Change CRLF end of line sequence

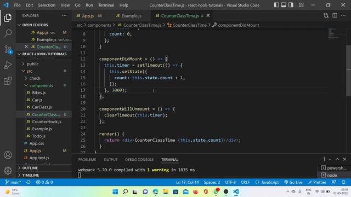245,182
